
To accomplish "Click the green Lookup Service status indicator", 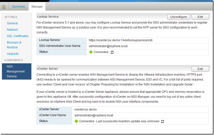I will pyautogui.click(x=91, y=52).
